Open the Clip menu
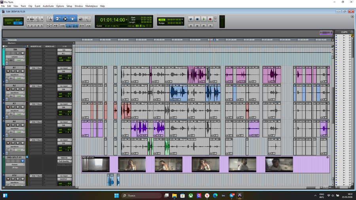The image size is (356, 200). [x=30, y=6]
